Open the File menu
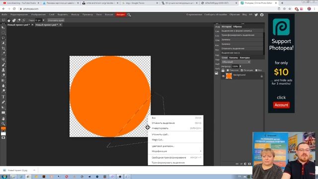Screen dimensions: 318x179 click(4, 14)
